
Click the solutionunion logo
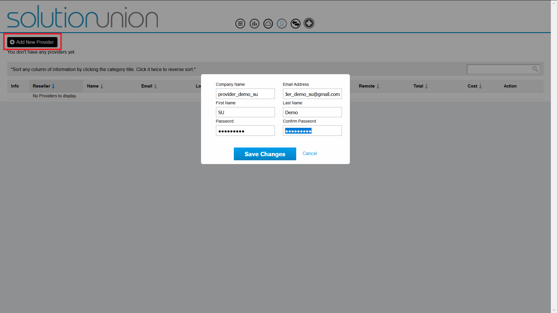(x=83, y=17)
